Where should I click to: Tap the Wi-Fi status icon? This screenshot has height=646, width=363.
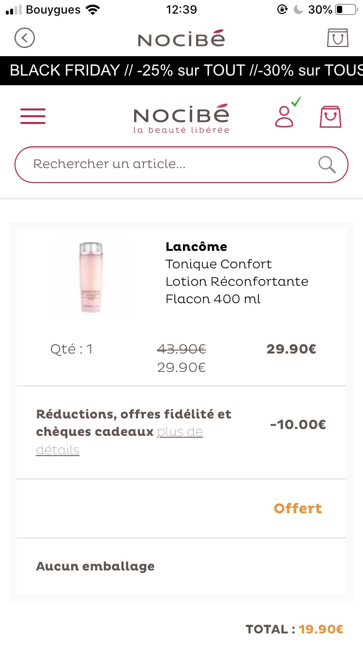point(92,10)
